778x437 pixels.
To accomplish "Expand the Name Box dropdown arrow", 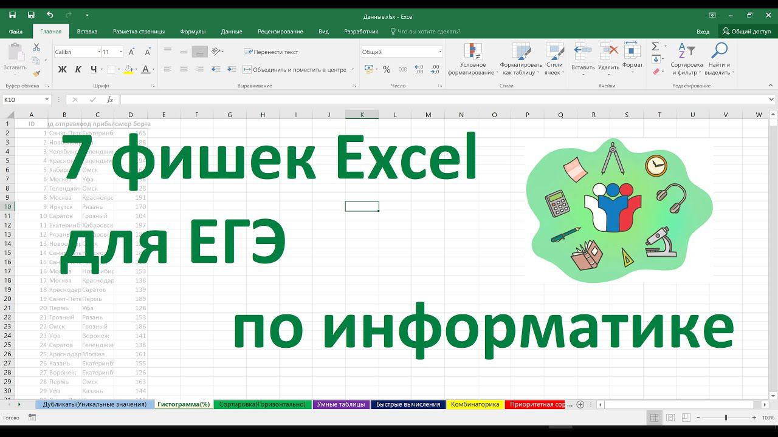I will coord(47,100).
